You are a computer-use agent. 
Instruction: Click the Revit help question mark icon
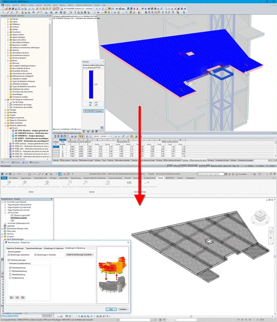point(260,174)
